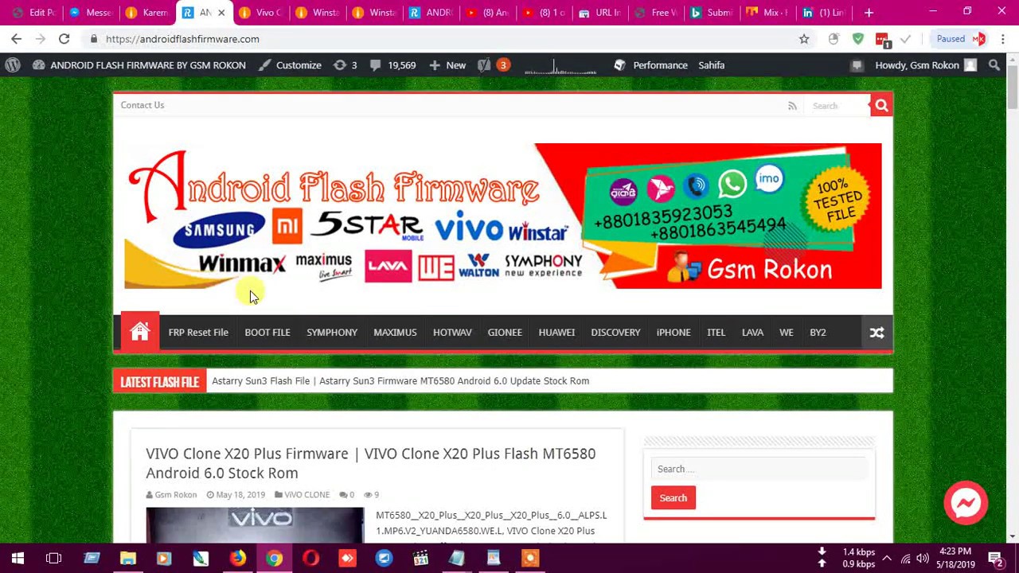Screen dimensions: 1019x573
Task: Open MAXIMUS menu item
Action: [395, 333]
